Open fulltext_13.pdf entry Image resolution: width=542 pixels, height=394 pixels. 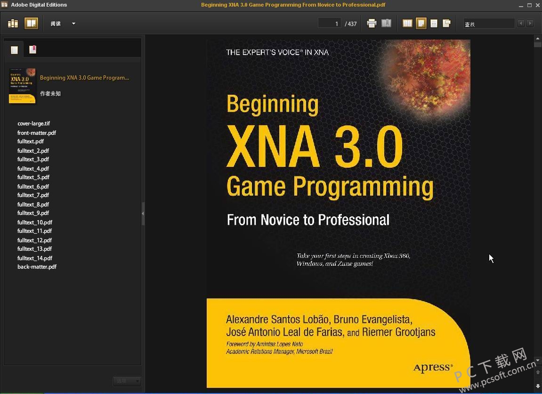tap(34, 249)
